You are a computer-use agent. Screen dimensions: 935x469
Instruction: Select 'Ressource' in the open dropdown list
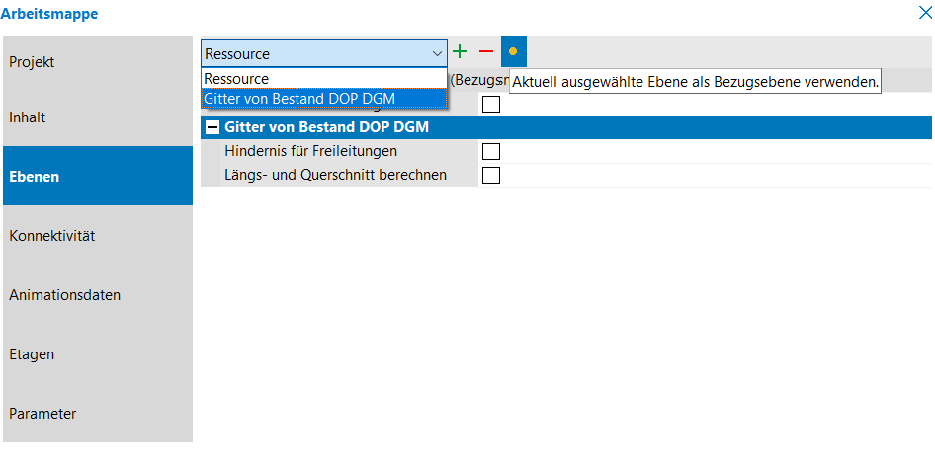click(237, 79)
